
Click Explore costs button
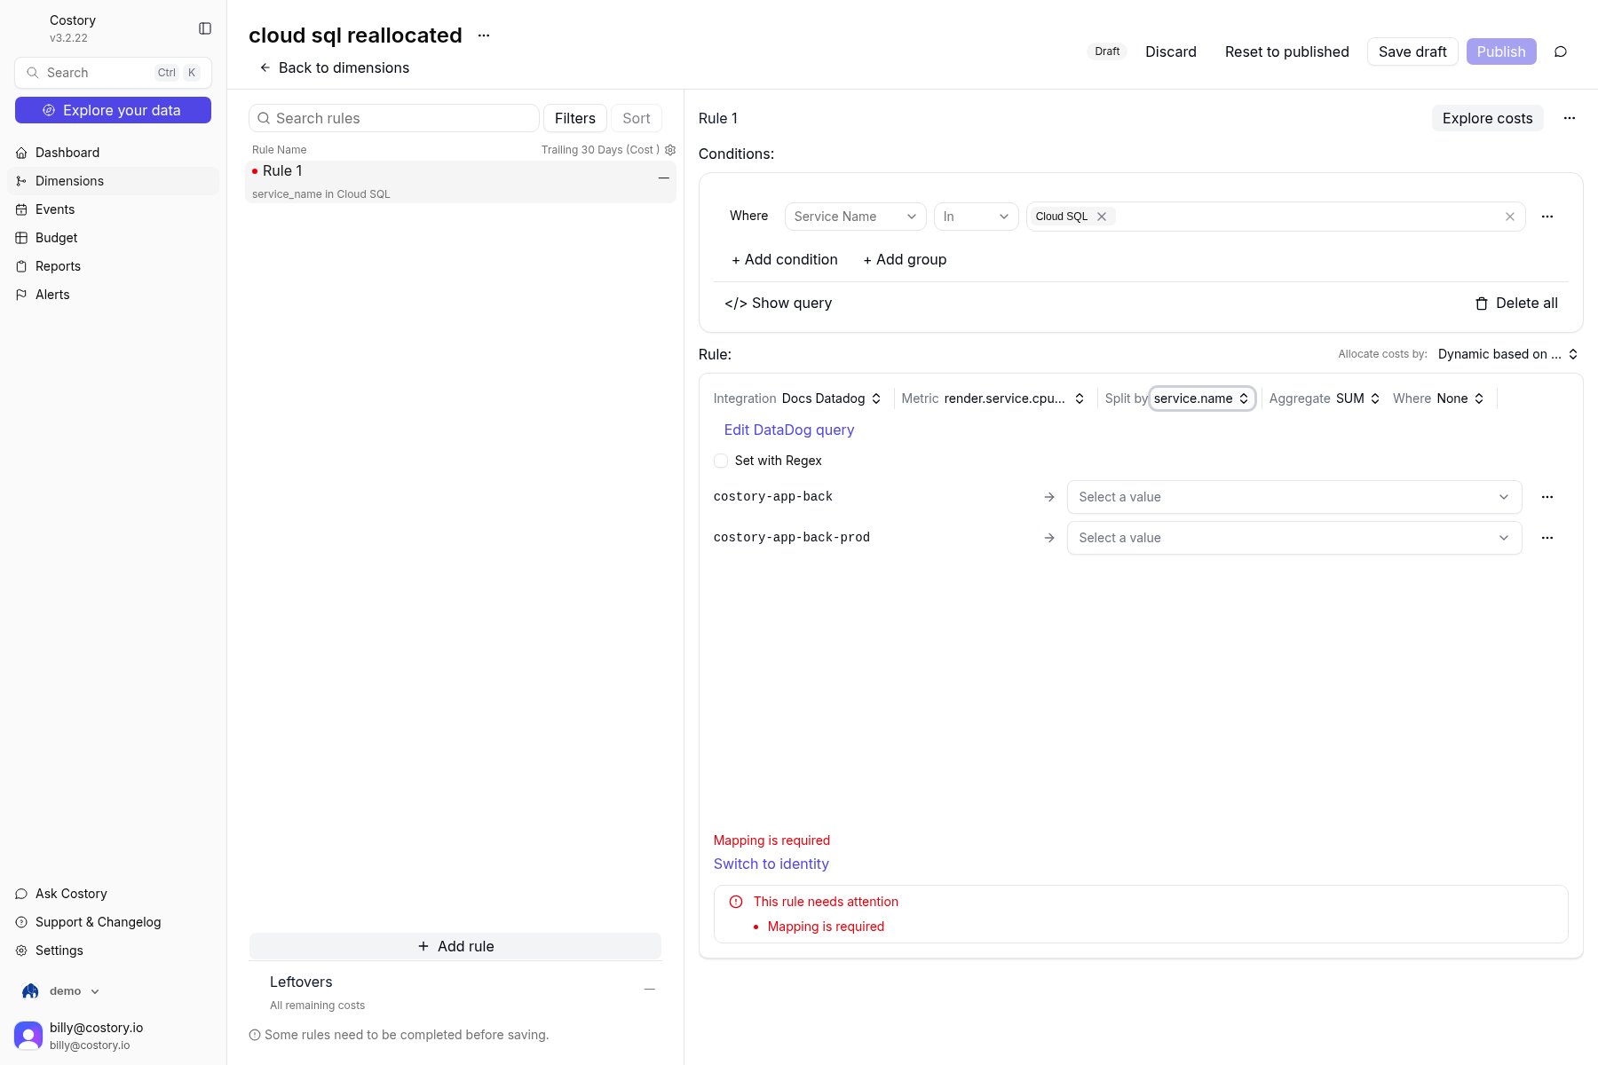(1488, 118)
